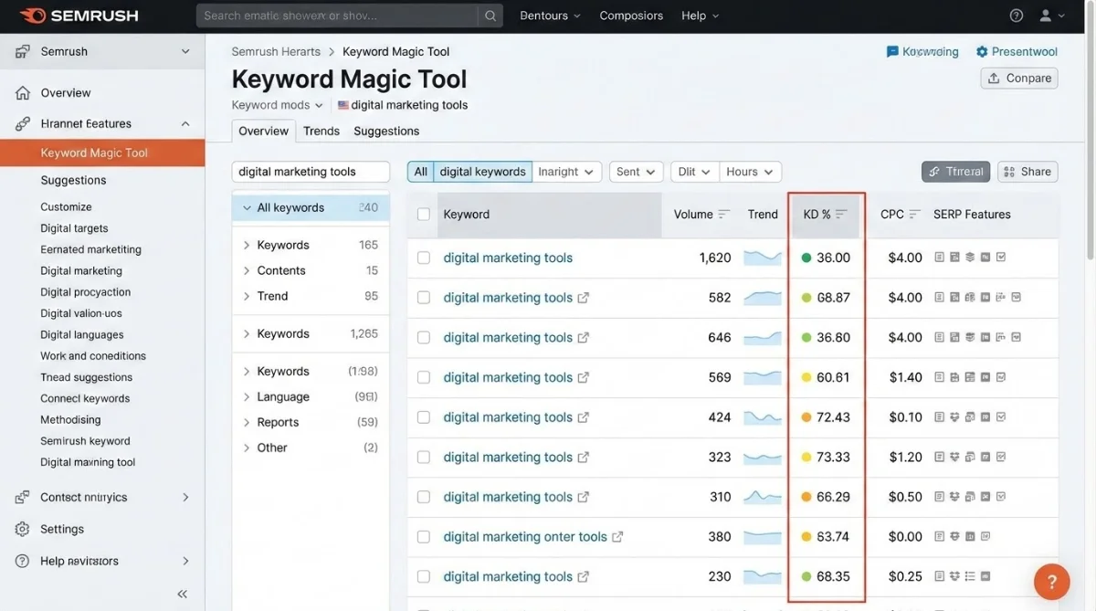
Task: Check the box next to the first digital marketing tools row
Action: pos(423,258)
